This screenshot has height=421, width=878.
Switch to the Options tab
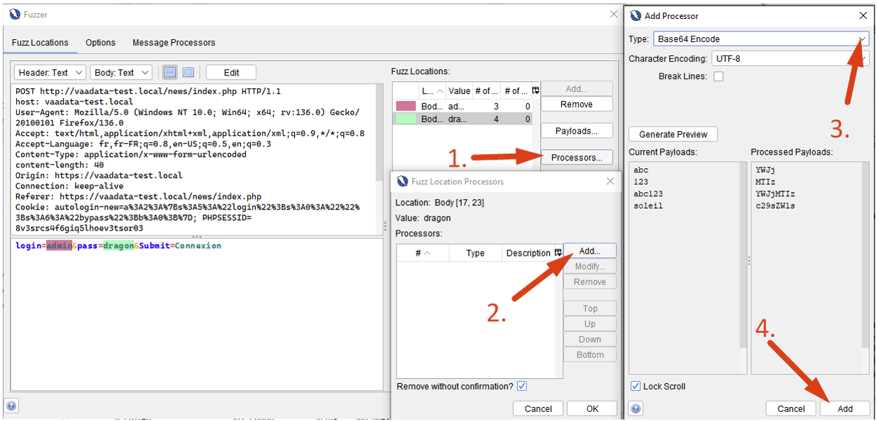tap(100, 42)
